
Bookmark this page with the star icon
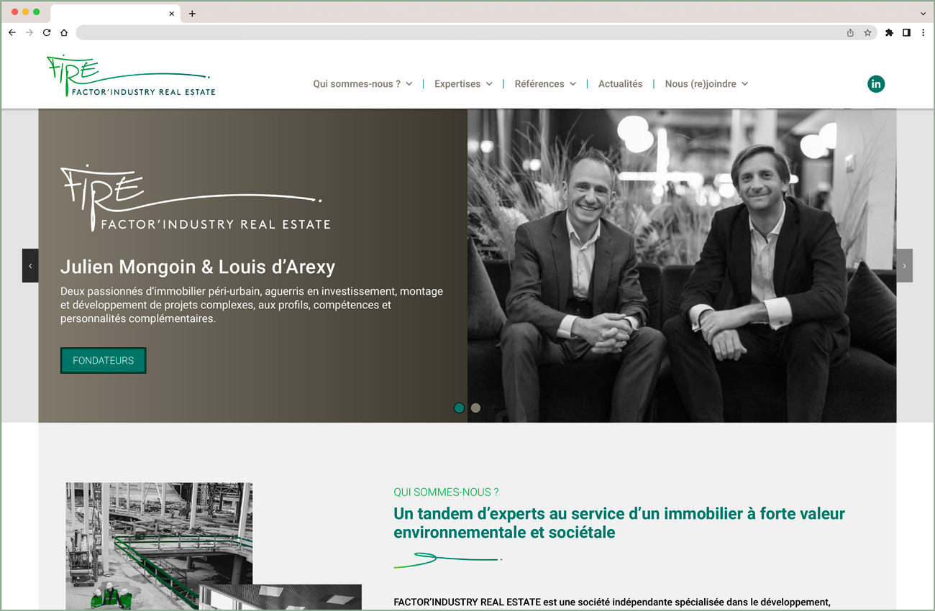(867, 32)
